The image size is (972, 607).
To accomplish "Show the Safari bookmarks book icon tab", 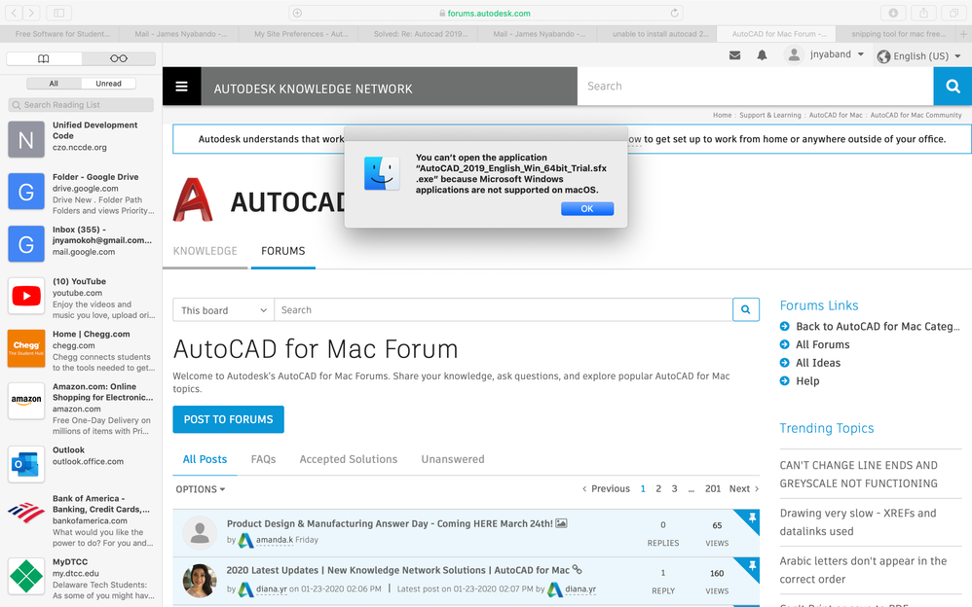I will 44,58.
